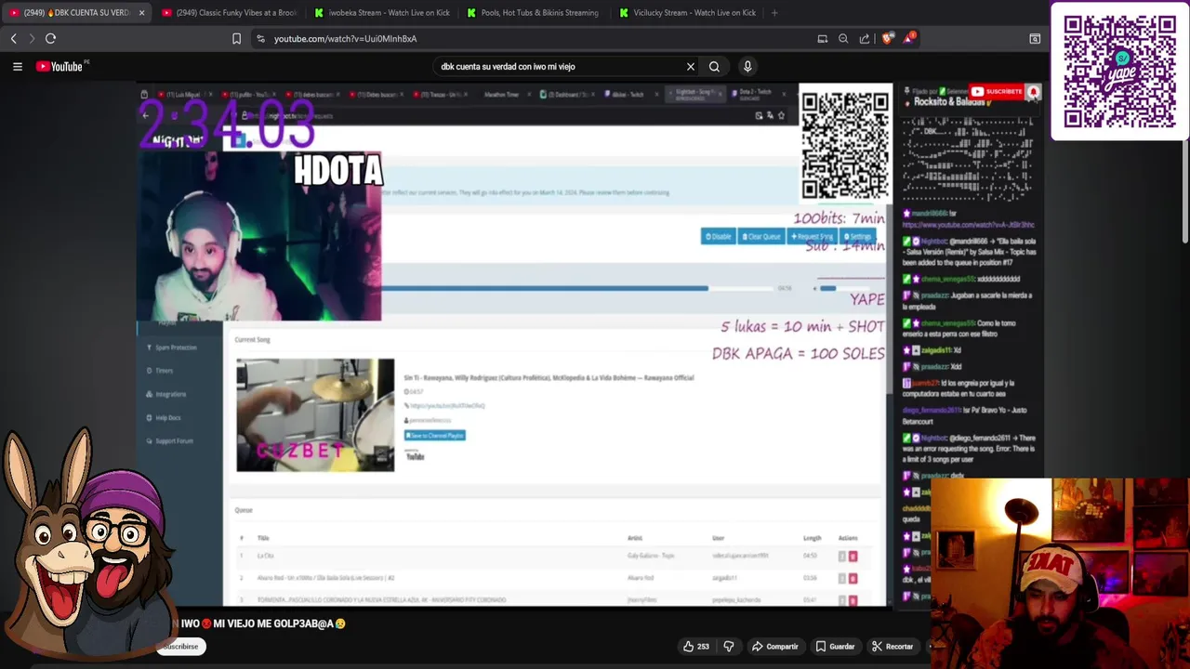
Task: Click the 'Current Song' heading in the video
Action: 252,340
